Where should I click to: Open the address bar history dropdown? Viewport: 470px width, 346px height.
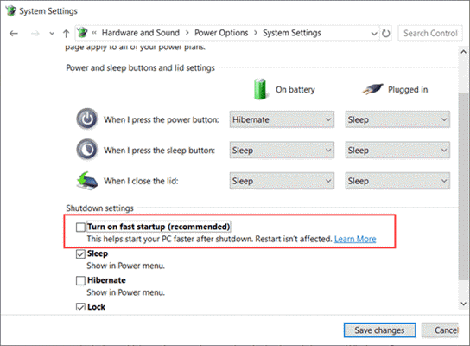tap(374, 34)
